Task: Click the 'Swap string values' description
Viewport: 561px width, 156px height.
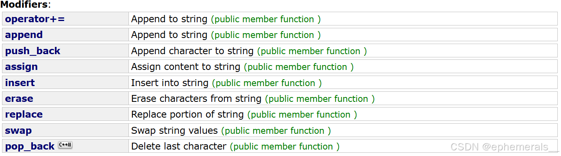Action: 174,131
